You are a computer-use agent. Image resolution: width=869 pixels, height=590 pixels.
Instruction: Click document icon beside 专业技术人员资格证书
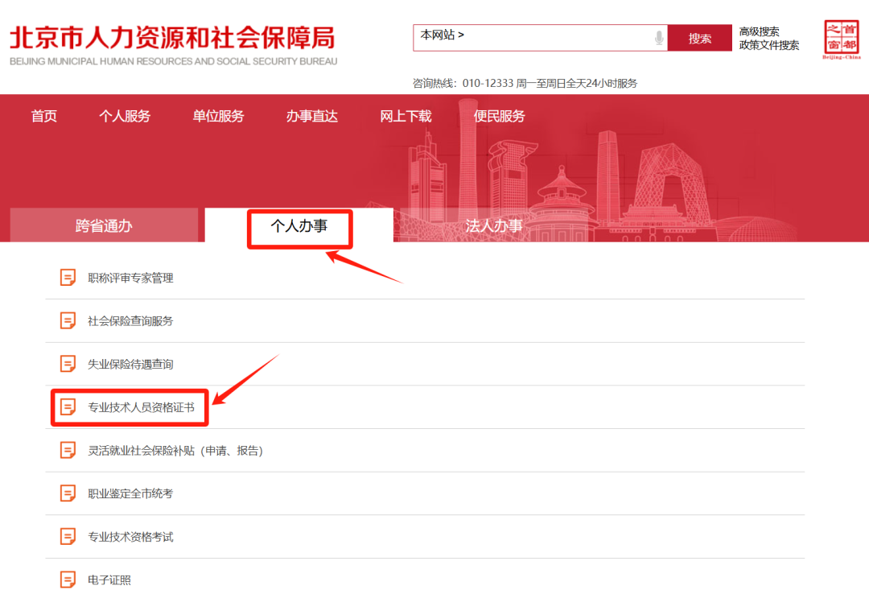tap(68, 407)
